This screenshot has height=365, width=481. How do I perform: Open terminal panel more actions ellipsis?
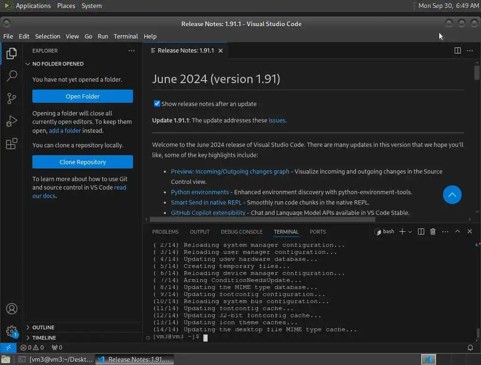(x=445, y=232)
